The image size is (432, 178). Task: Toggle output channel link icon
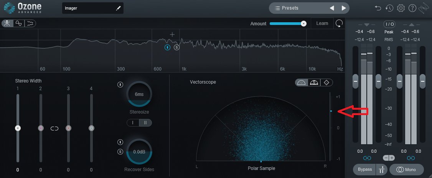411,158
